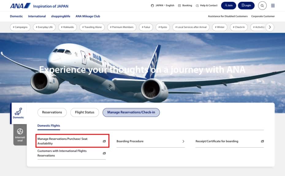285x176 pixels.
Task: Open the International navigation menu
Action: pyautogui.click(x=37, y=16)
